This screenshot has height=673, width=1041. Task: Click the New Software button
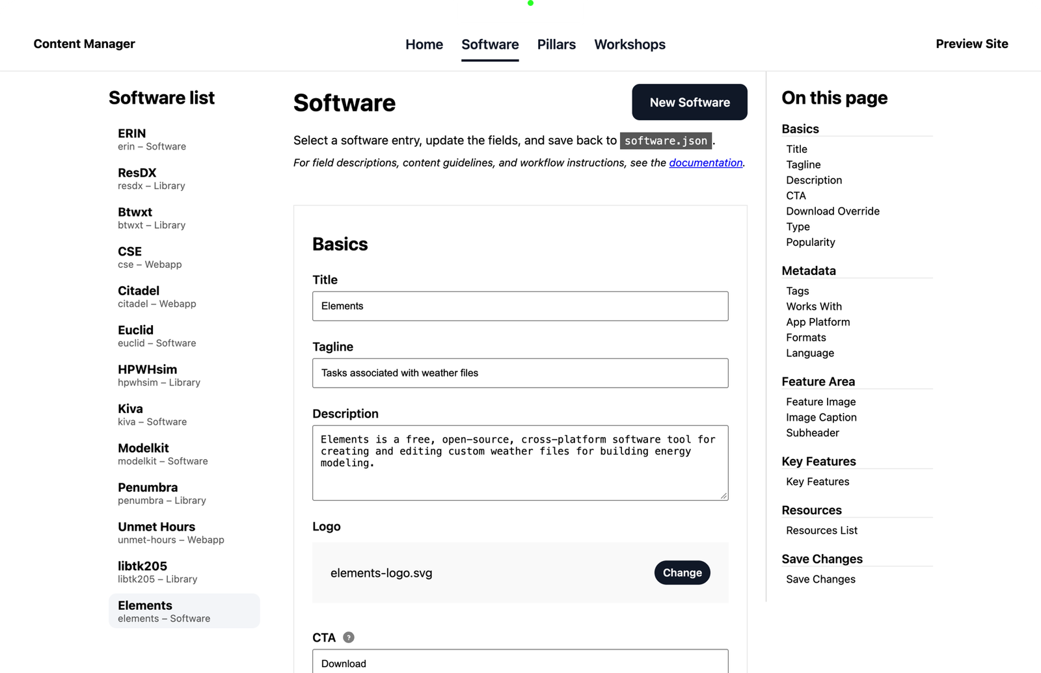coord(690,102)
